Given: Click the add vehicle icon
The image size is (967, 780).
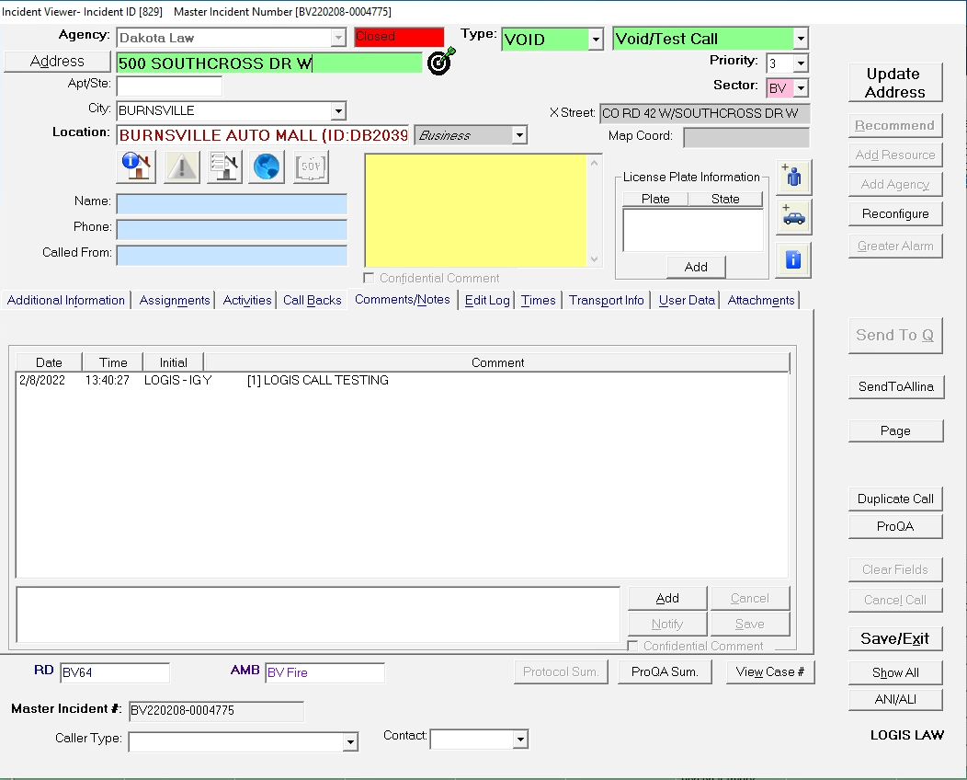Looking at the screenshot, I should tap(791, 217).
